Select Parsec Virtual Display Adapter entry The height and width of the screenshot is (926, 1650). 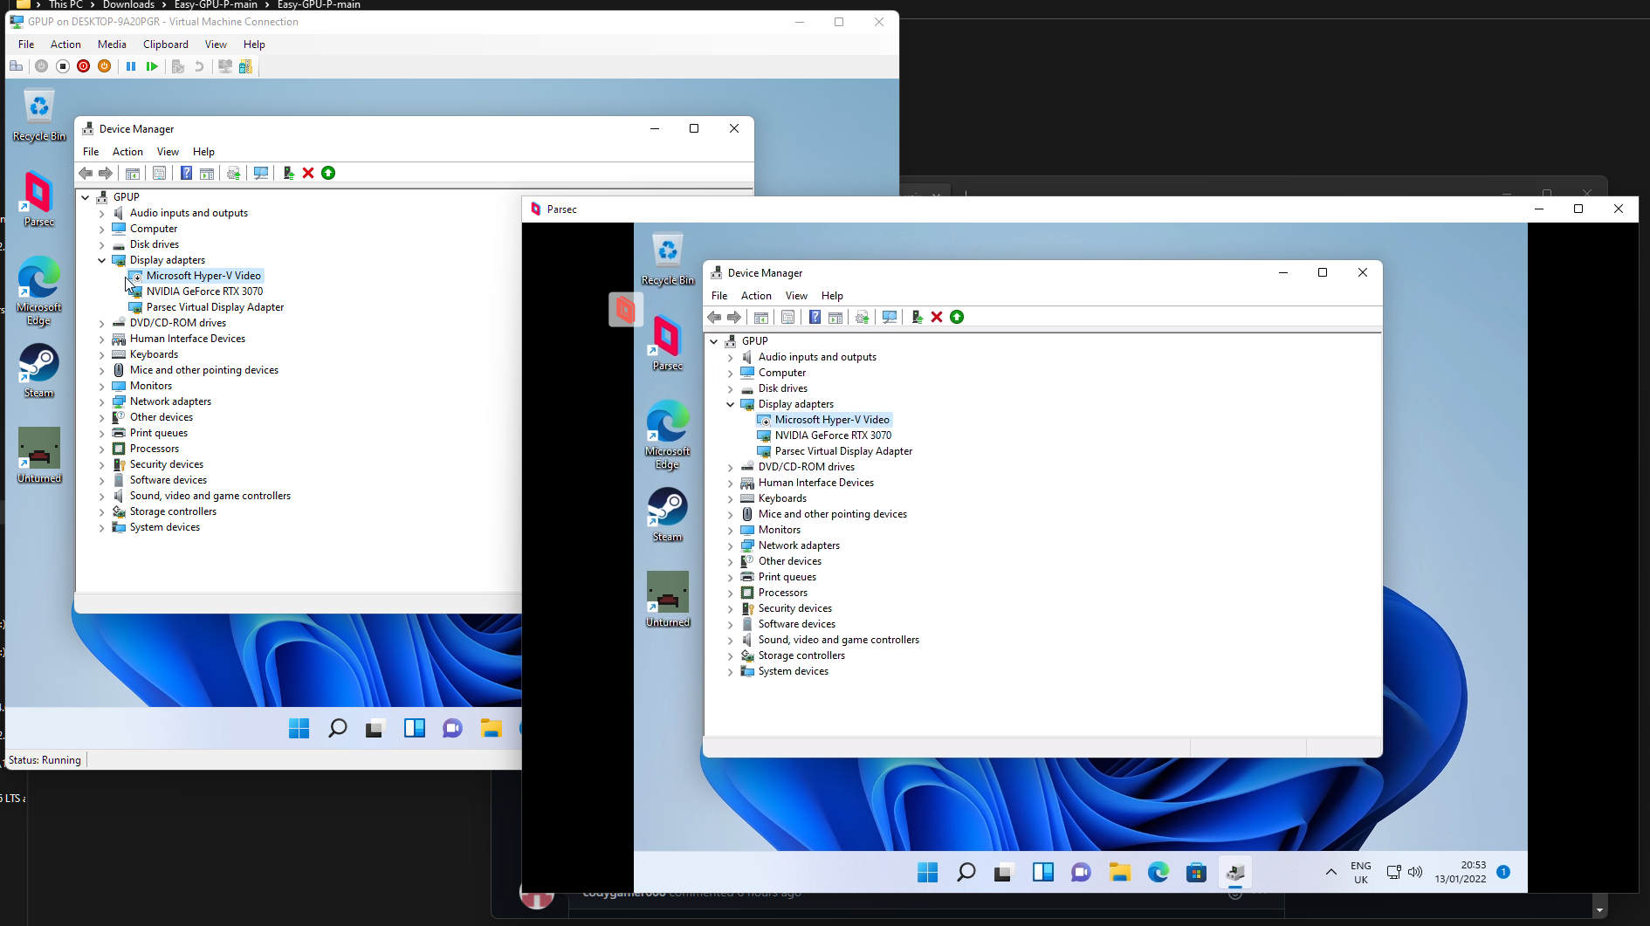843,451
